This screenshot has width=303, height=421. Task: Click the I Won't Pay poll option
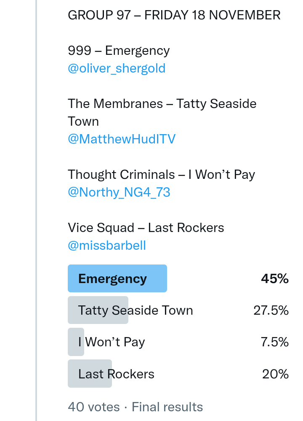click(112, 342)
